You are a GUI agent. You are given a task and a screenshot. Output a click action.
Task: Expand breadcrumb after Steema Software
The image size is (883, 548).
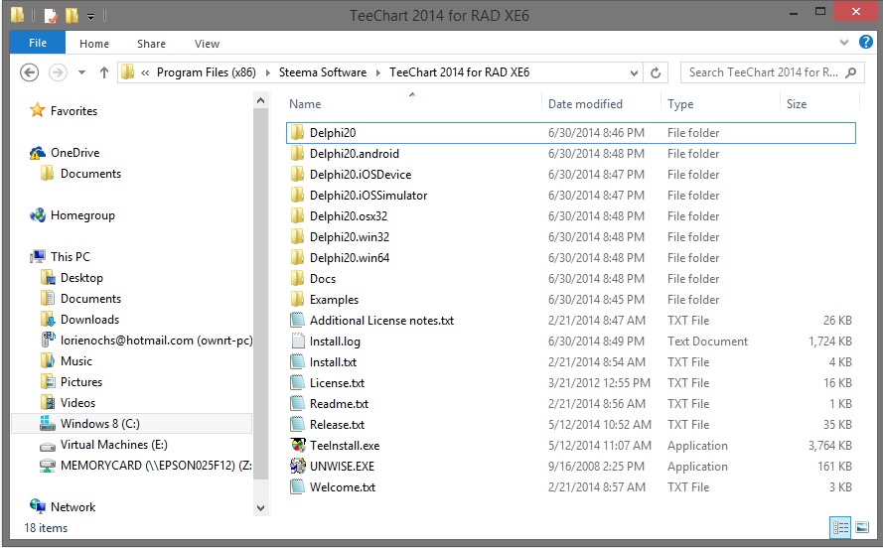click(377, 72)
